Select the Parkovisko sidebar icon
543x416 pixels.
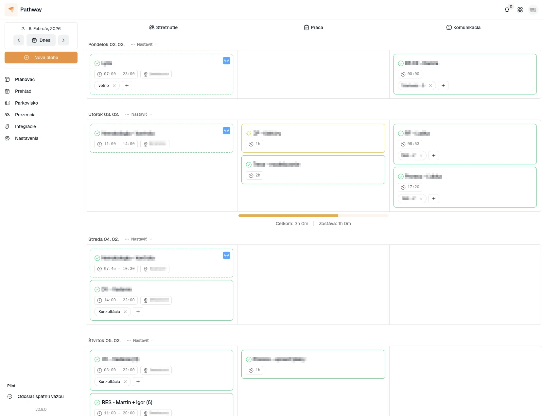[x=7, y=103]
